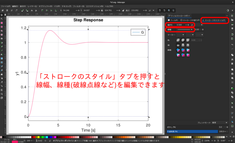
Task: Select the Selector arrow tool
Action: click(1, 15)
